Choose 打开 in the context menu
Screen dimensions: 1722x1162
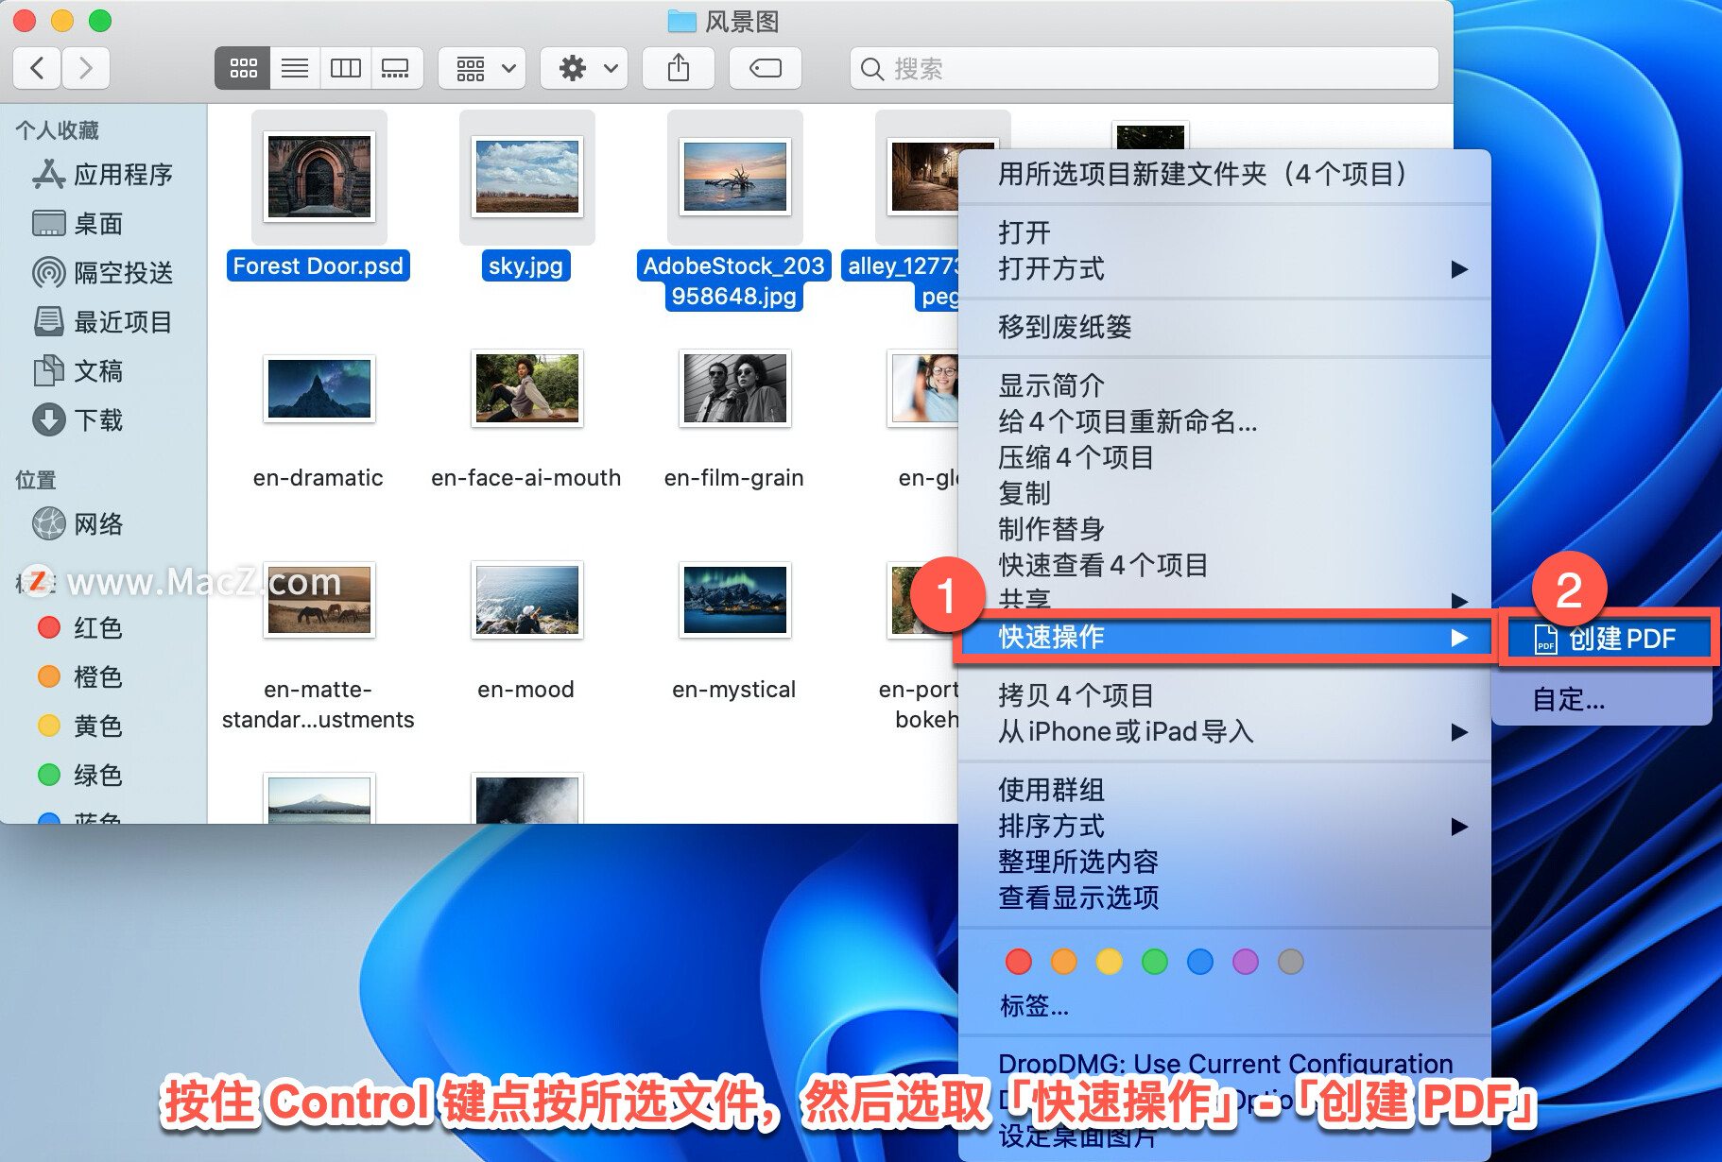click(1225, 233)
